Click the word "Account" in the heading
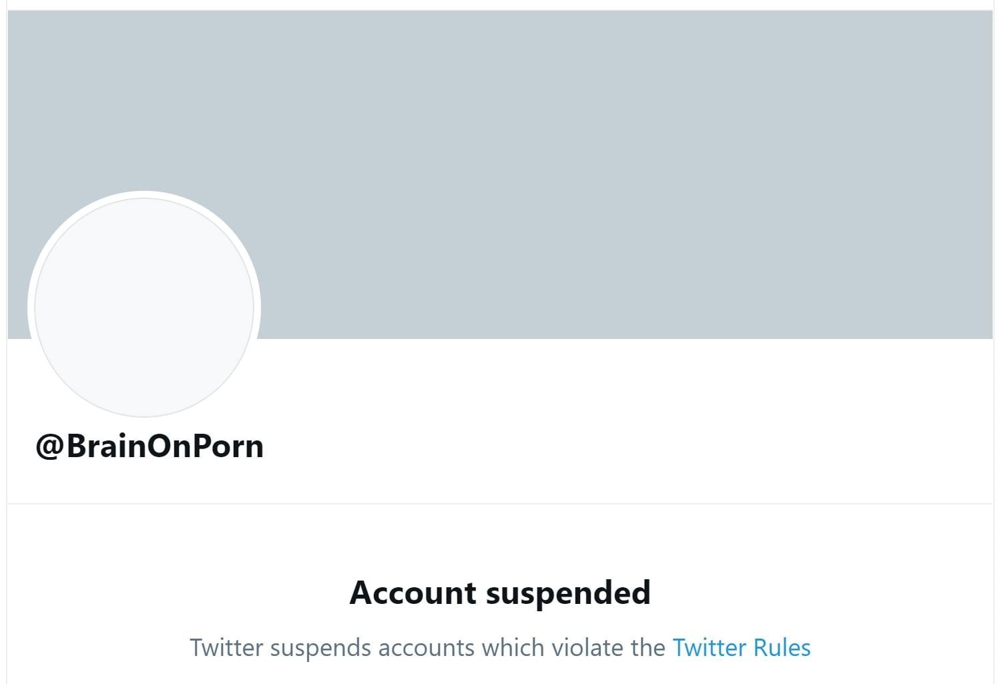The width and height of the screenshot is (1004, 684). [413, 593]
